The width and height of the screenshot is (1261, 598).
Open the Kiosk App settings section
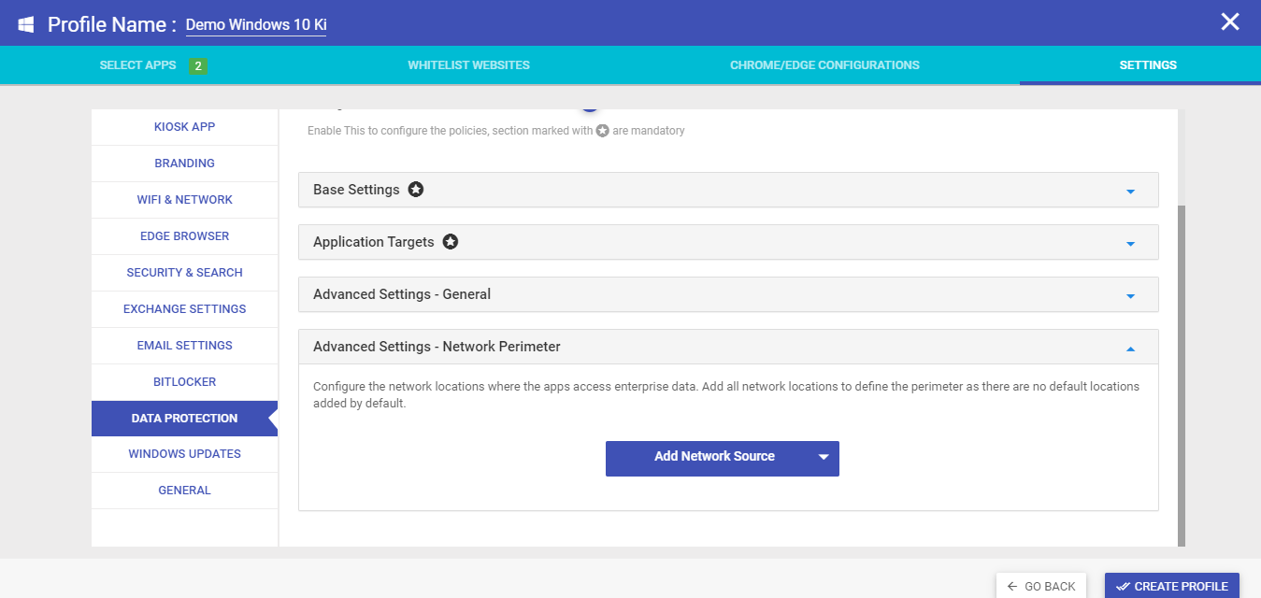pyautogui.click(x=184, y=127)
